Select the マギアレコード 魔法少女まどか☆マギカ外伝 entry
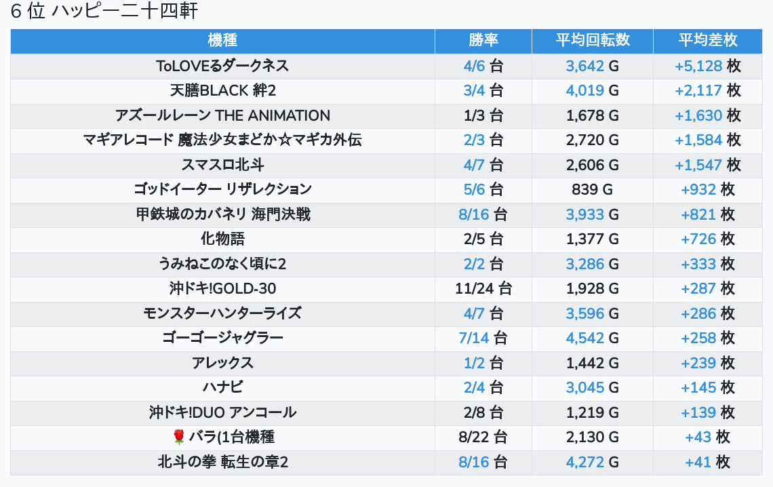The image size is (773, 487). (x=222, y=140)
